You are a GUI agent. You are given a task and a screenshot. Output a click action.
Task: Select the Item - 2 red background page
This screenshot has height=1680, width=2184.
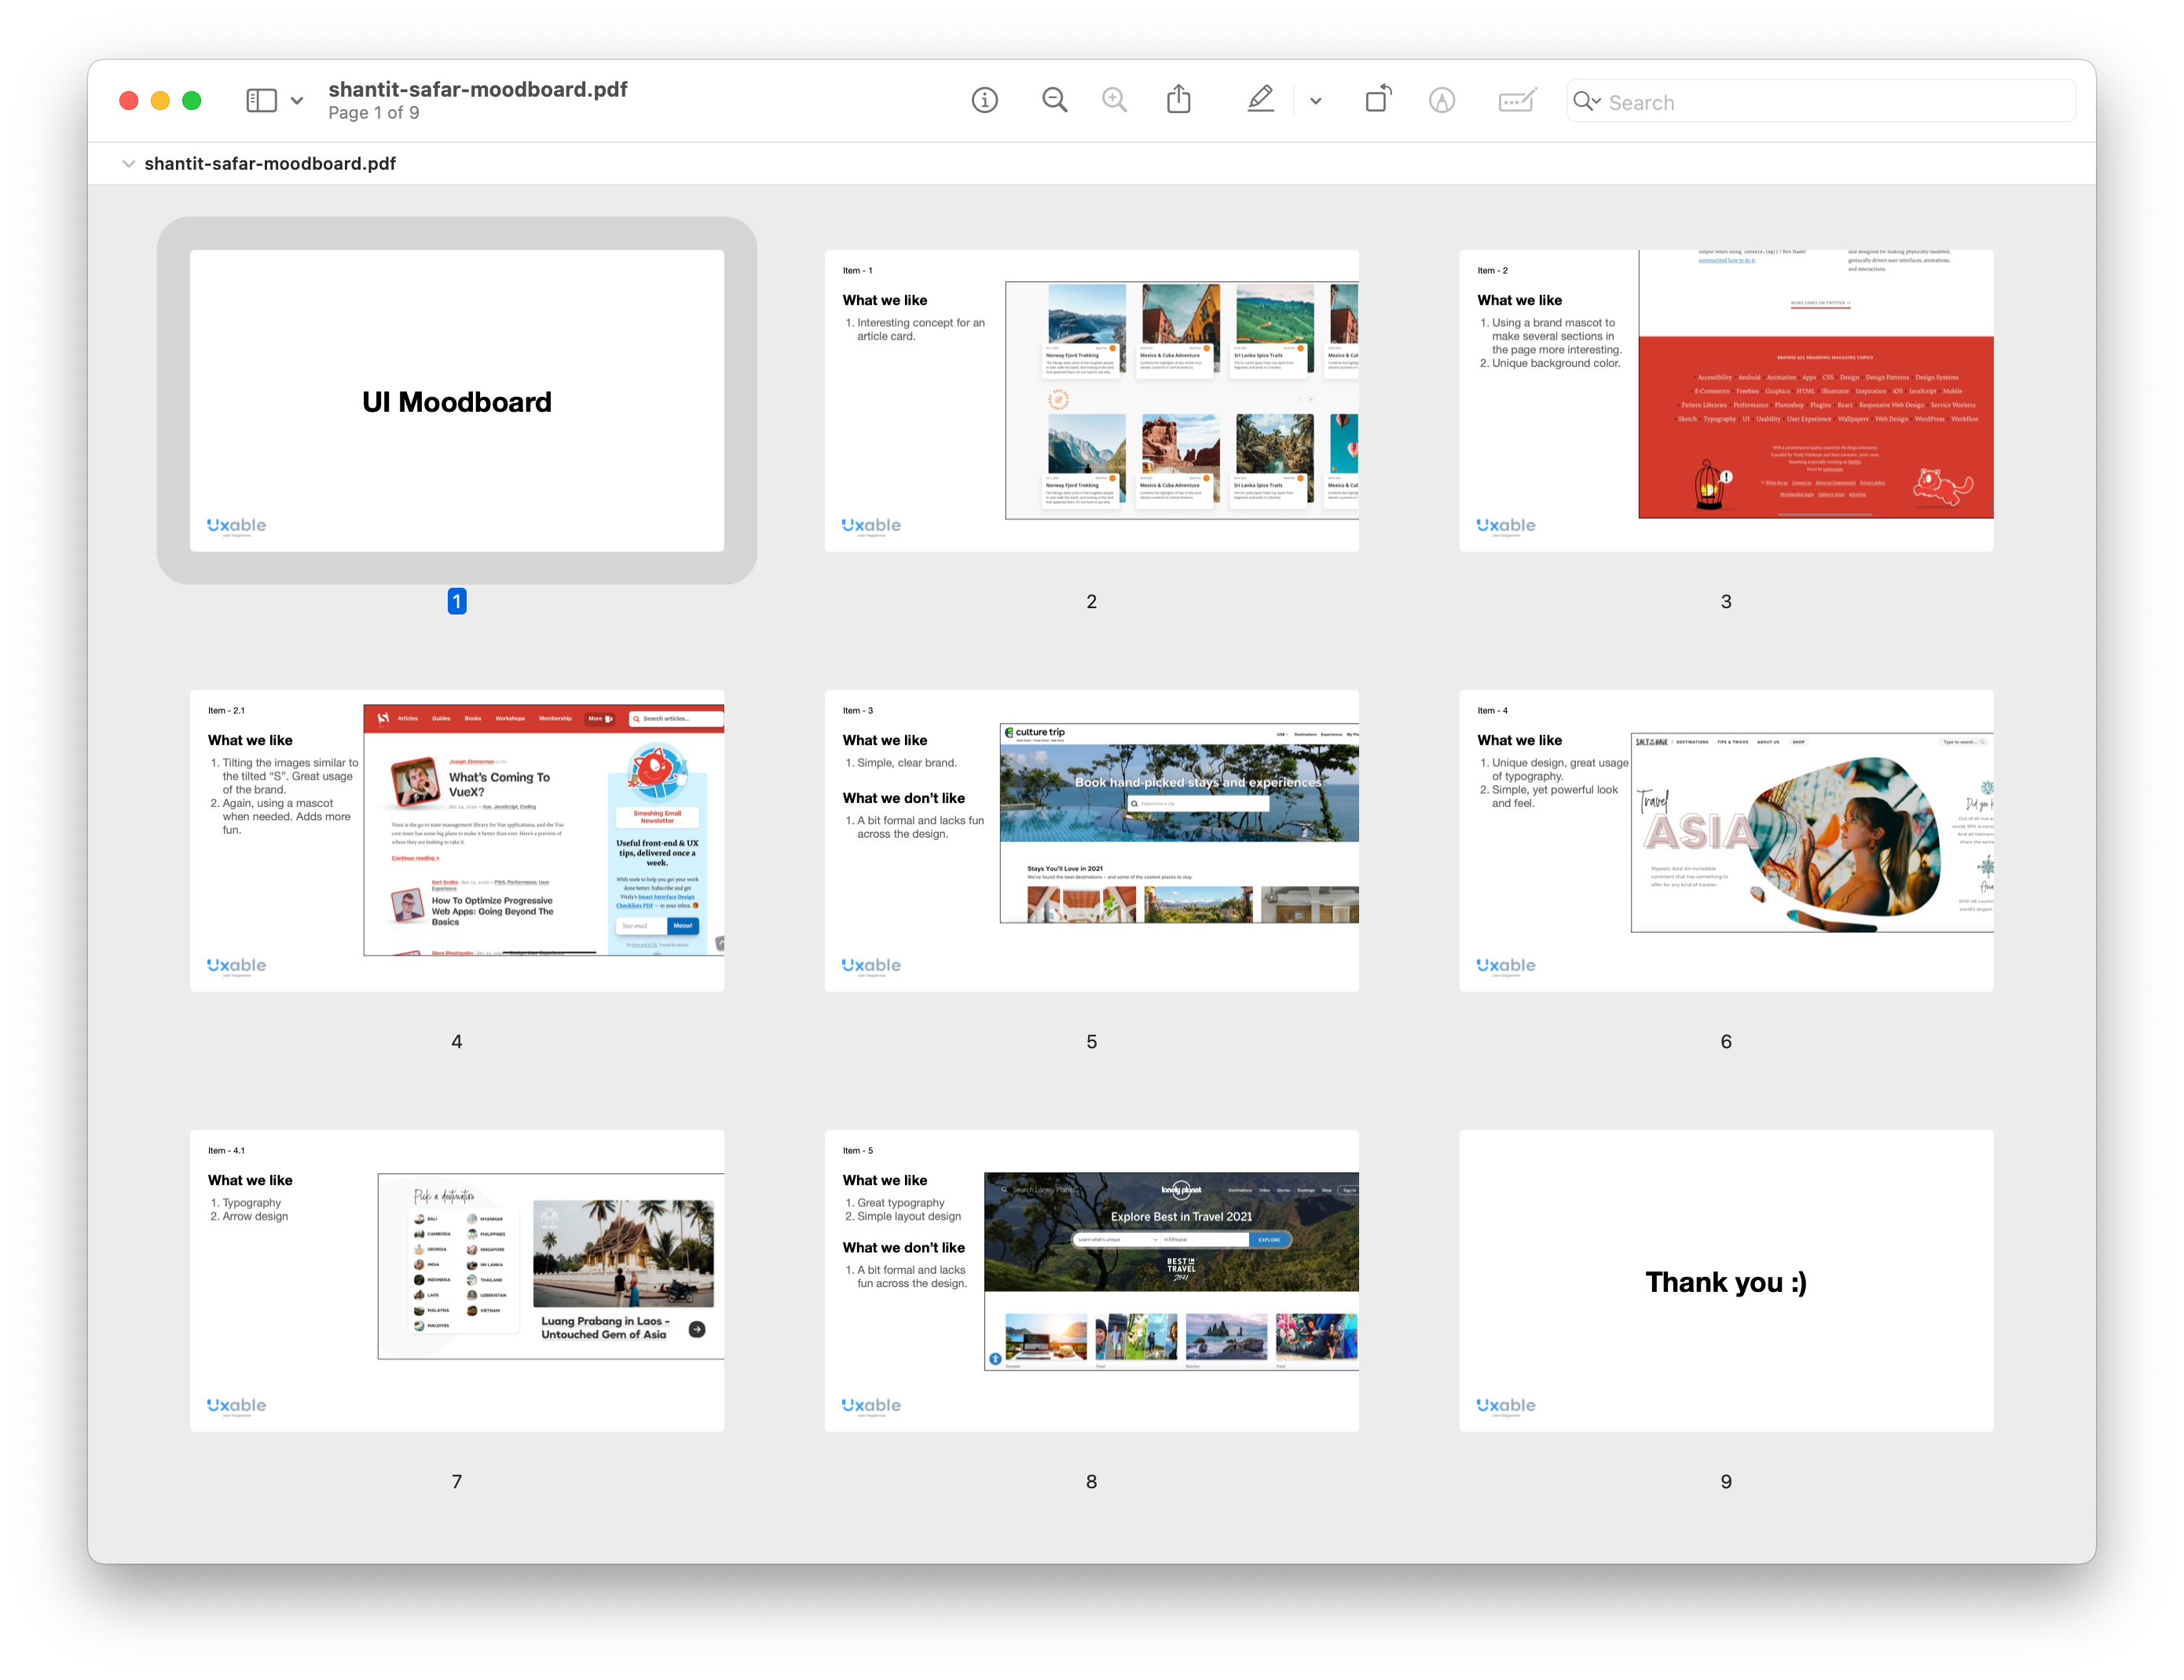[x=1725, y=400]
